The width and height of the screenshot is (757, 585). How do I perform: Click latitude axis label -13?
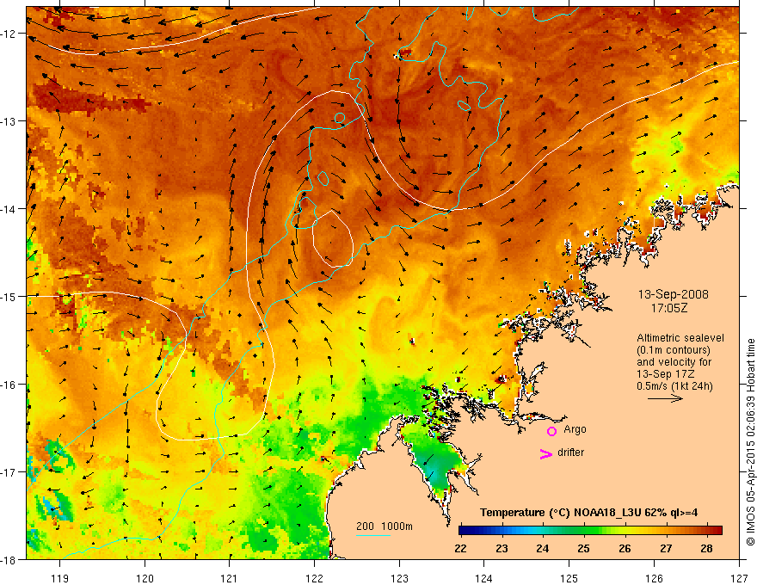9,121
